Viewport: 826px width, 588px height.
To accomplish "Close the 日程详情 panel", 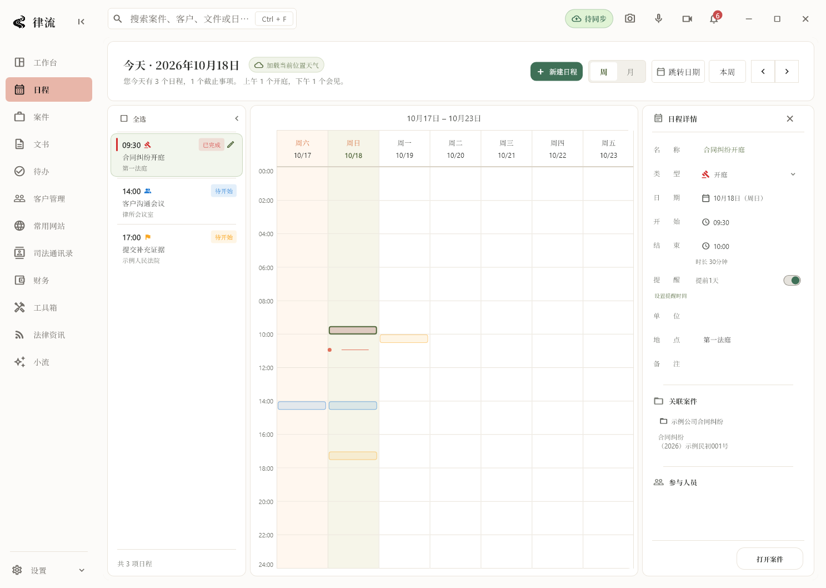I will (790, 118).
